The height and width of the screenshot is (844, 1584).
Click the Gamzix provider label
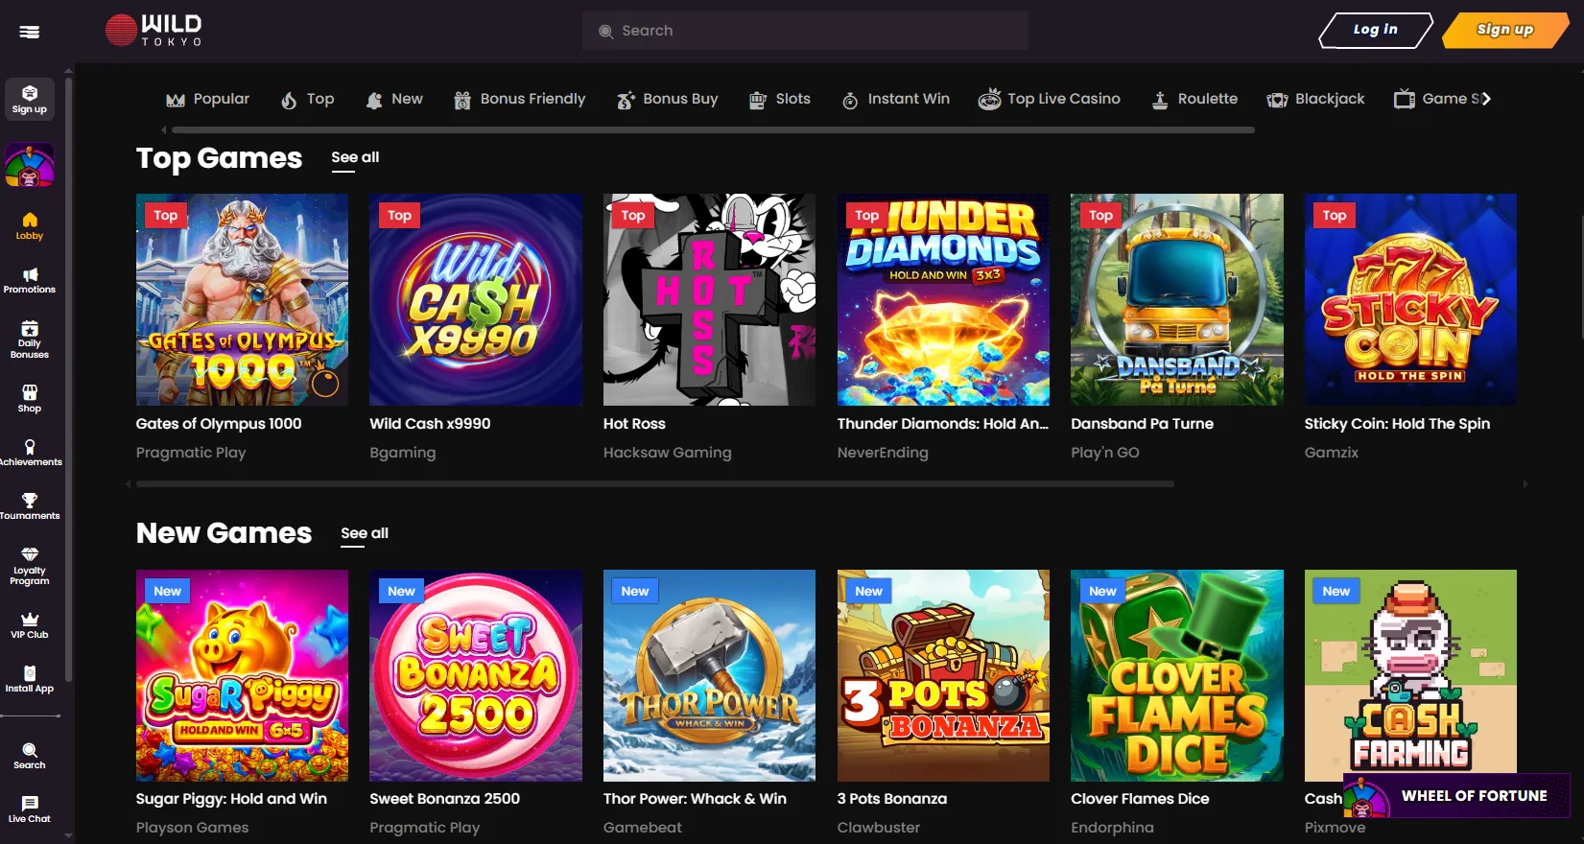point(1332,453)
